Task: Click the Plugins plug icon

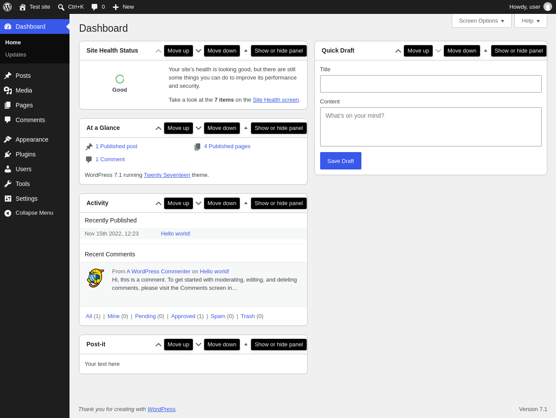Action: tap(8, 154)
